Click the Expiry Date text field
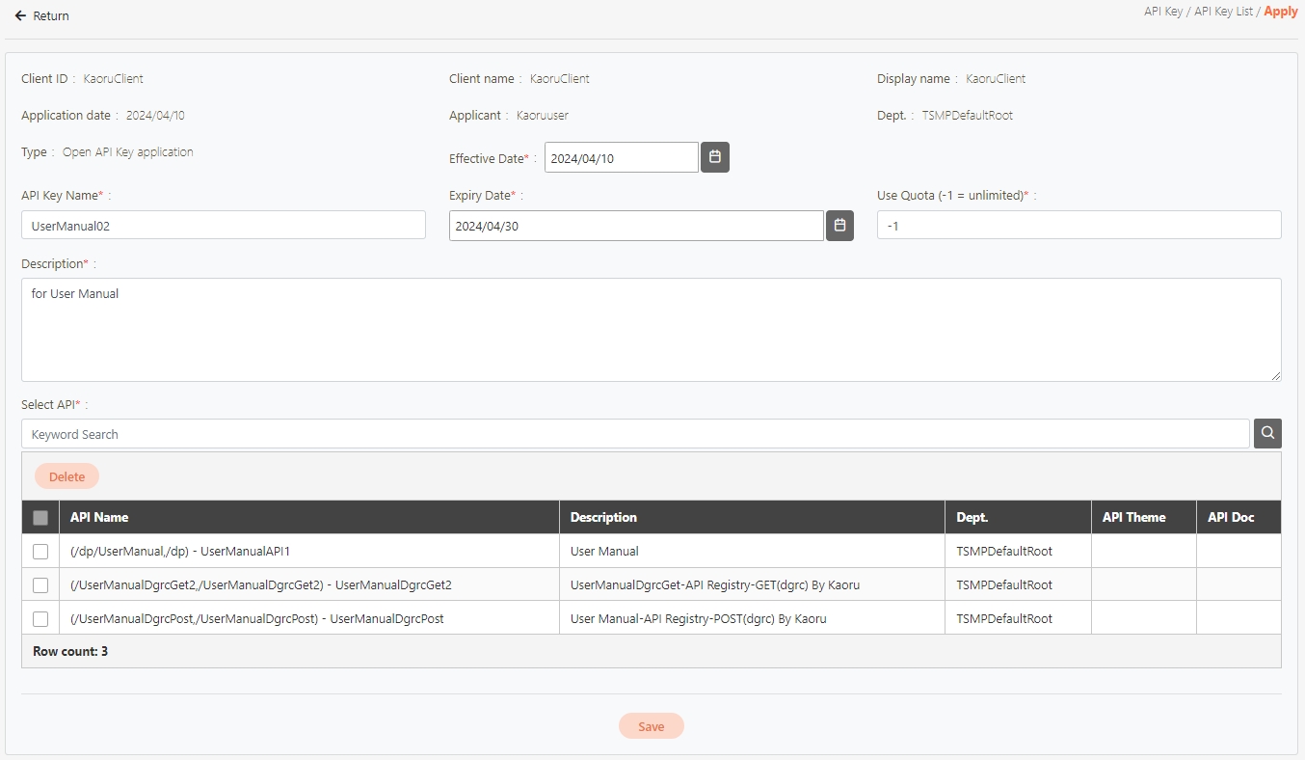 (636, 226)
